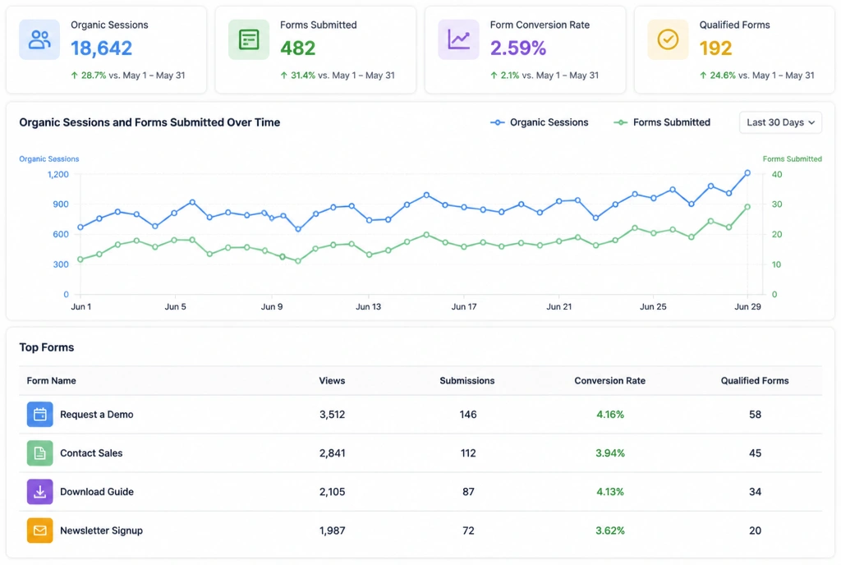Click the Top Forms section title
This screenshot has height=565, width=841.
(x=47, y=347)
